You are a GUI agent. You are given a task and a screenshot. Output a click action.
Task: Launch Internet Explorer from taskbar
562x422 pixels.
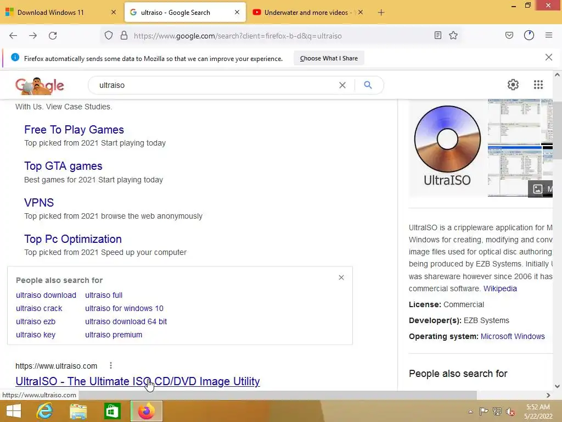click(45, 411)
